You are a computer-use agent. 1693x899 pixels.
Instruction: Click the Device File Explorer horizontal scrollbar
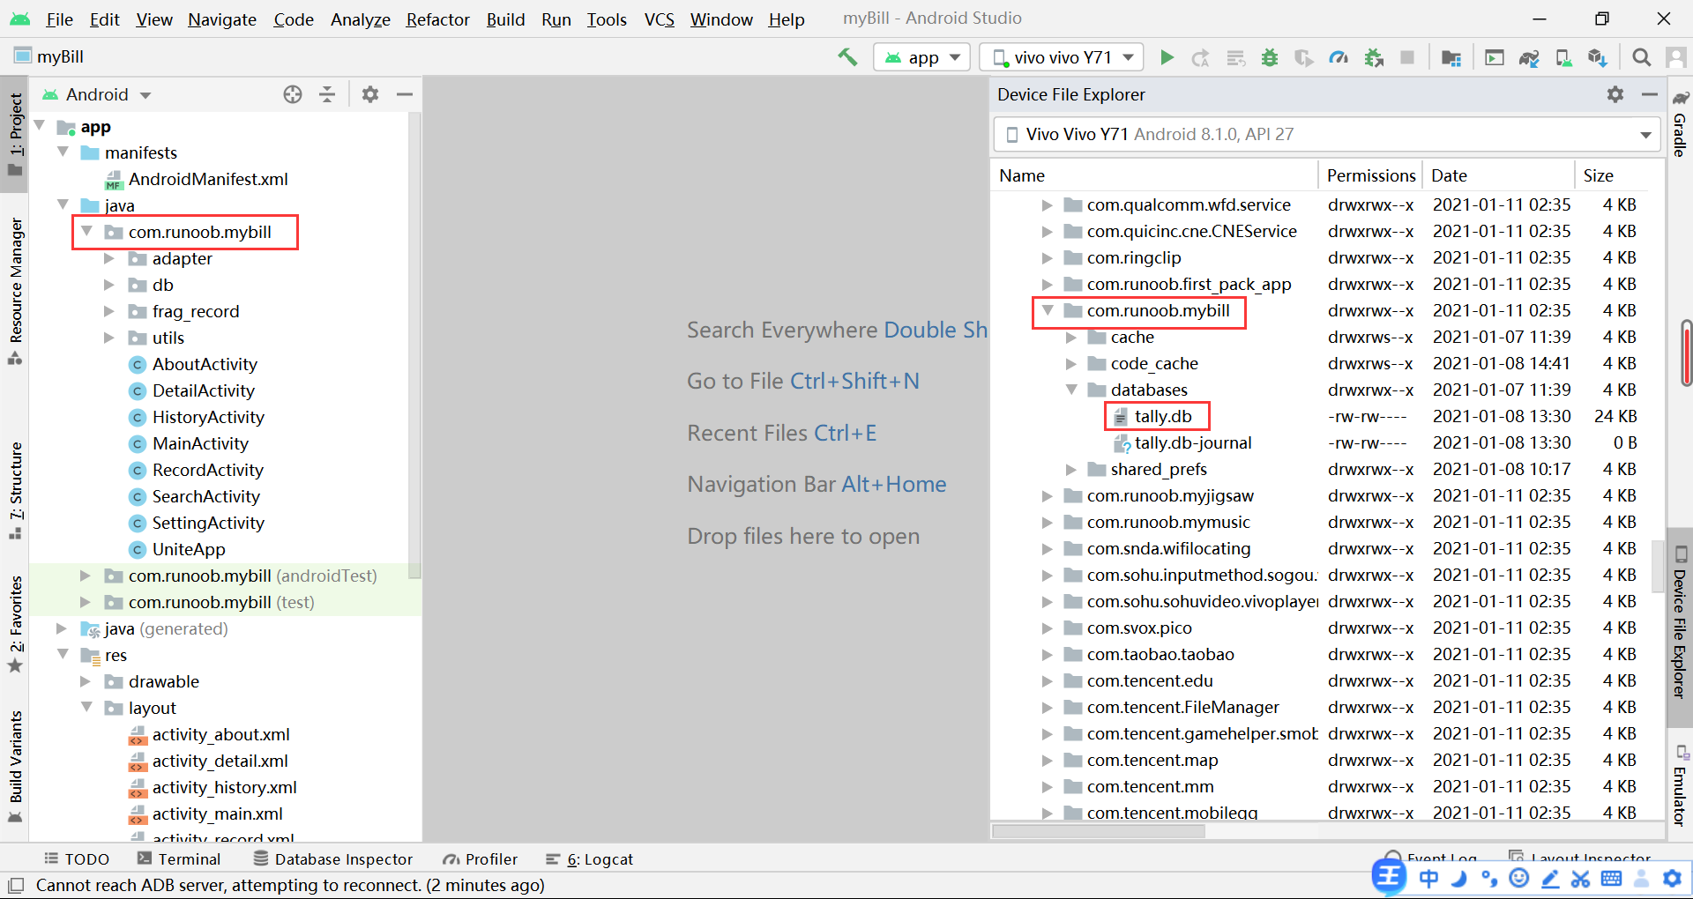(x=1100, y=831)
